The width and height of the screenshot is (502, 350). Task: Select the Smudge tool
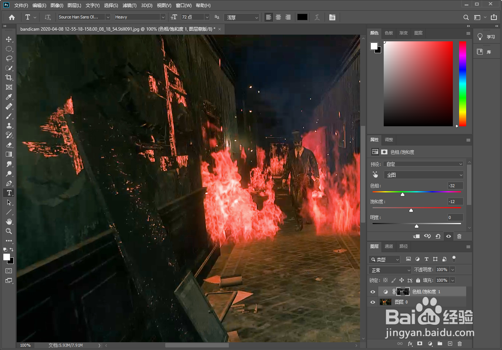tap(9, 164)
